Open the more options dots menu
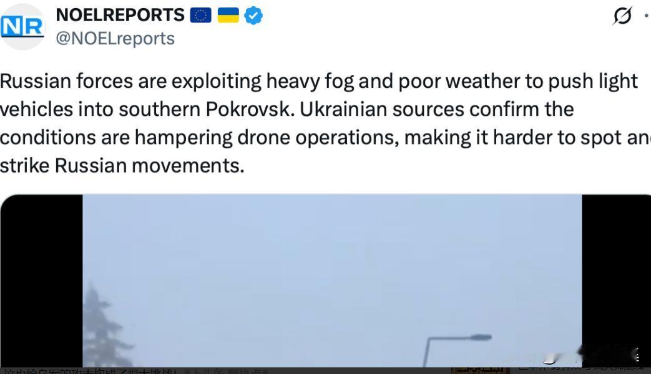The width and height of the screenshot is (651, 374). click(x=647, y=16)
